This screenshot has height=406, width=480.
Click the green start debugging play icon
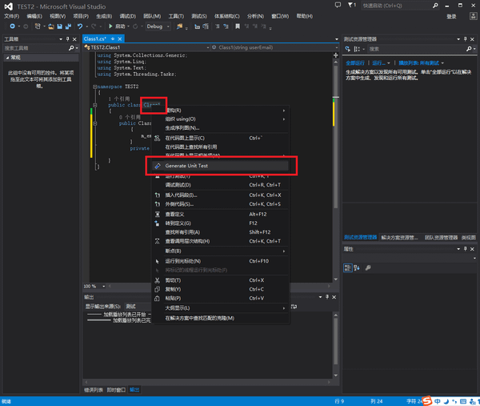click(x=110, y=26)
